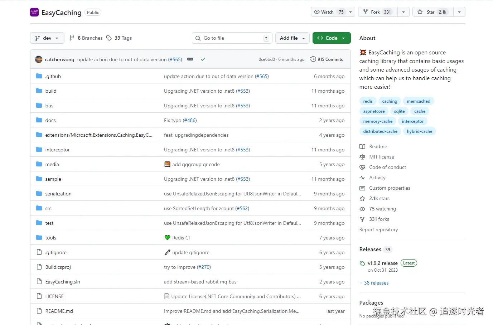This screenshot has height=325, width=493.
Task: Open the Build.csproj file
Action: point(58,267)
